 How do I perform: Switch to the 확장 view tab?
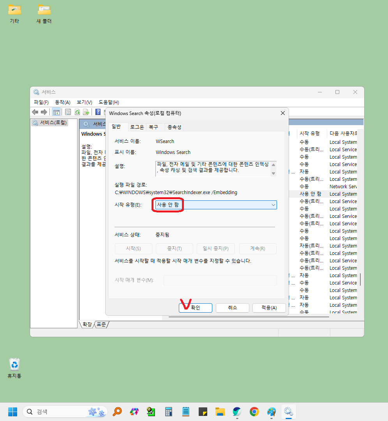pos(87,324)
